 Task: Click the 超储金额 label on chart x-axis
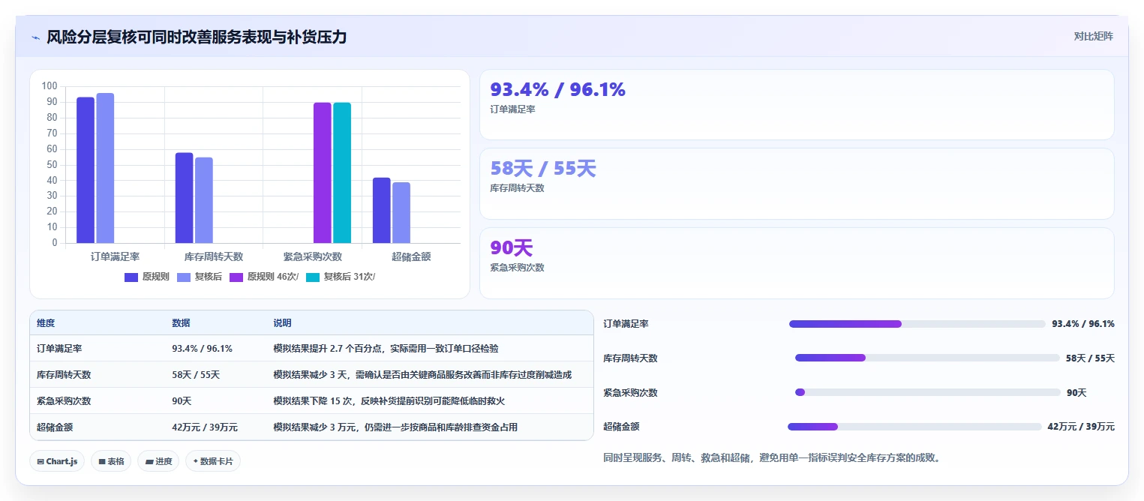coord(411,256)
